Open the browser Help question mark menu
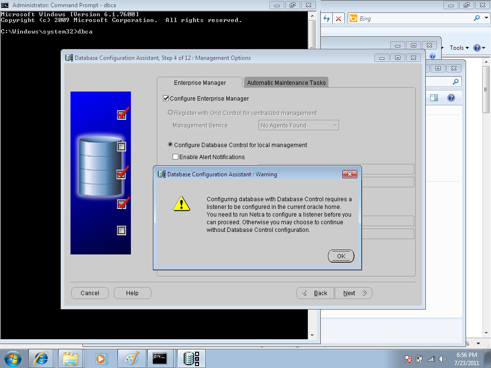Viewport: 491px width, 368px height. click(x=479, y=48)
